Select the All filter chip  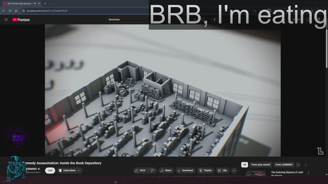[x=244, y=165]
